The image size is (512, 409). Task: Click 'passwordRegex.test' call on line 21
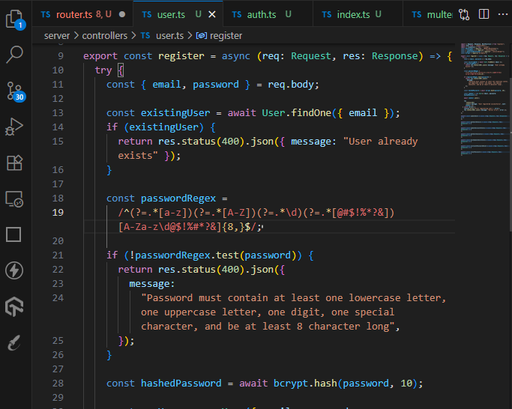(x=187, y=255)
